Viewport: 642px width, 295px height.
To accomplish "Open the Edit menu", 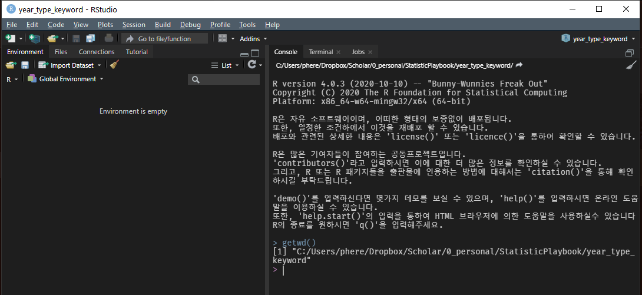I will point(32,25).
